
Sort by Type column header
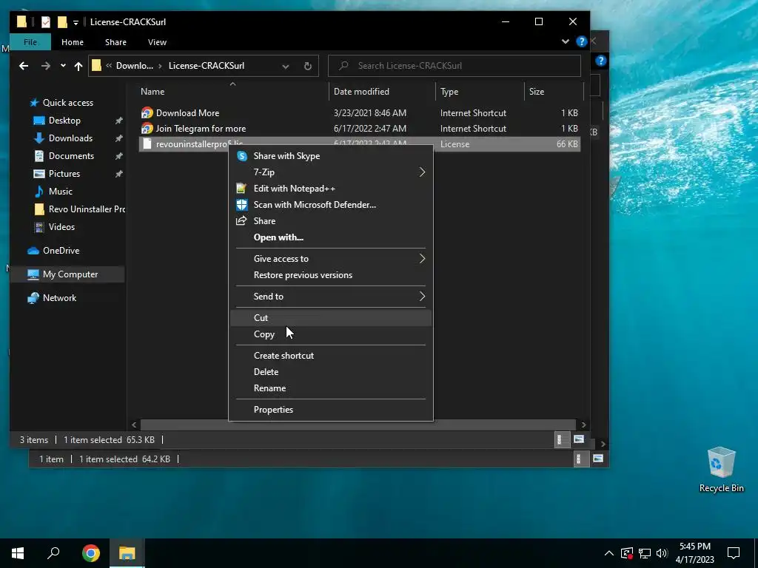coord(480,91)
